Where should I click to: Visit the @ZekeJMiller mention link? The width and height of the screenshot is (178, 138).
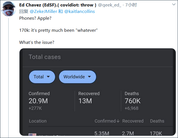44,11
